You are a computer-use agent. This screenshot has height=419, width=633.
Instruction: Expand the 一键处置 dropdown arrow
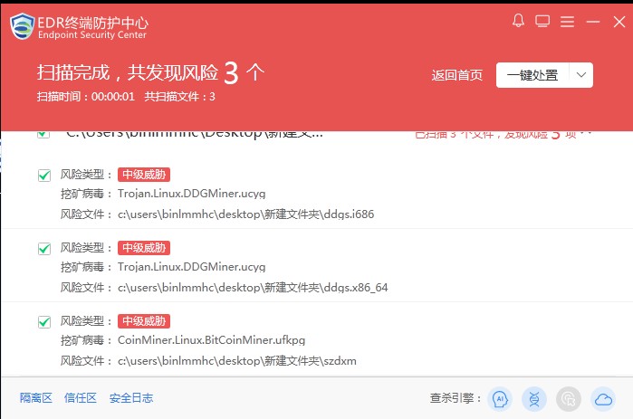pyautogui.click(x=581, y=75)
